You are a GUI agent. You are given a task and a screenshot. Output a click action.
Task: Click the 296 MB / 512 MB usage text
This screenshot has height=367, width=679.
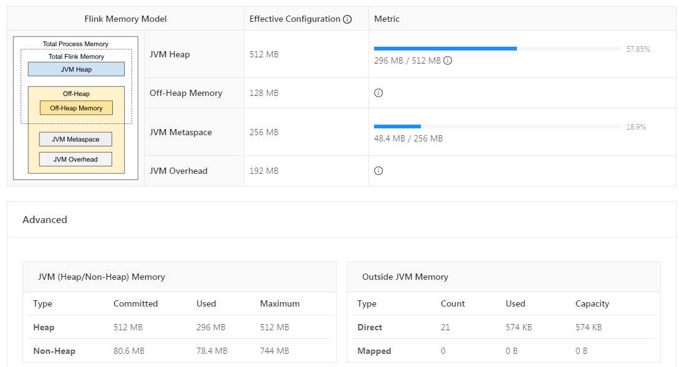tap(408, 60)
